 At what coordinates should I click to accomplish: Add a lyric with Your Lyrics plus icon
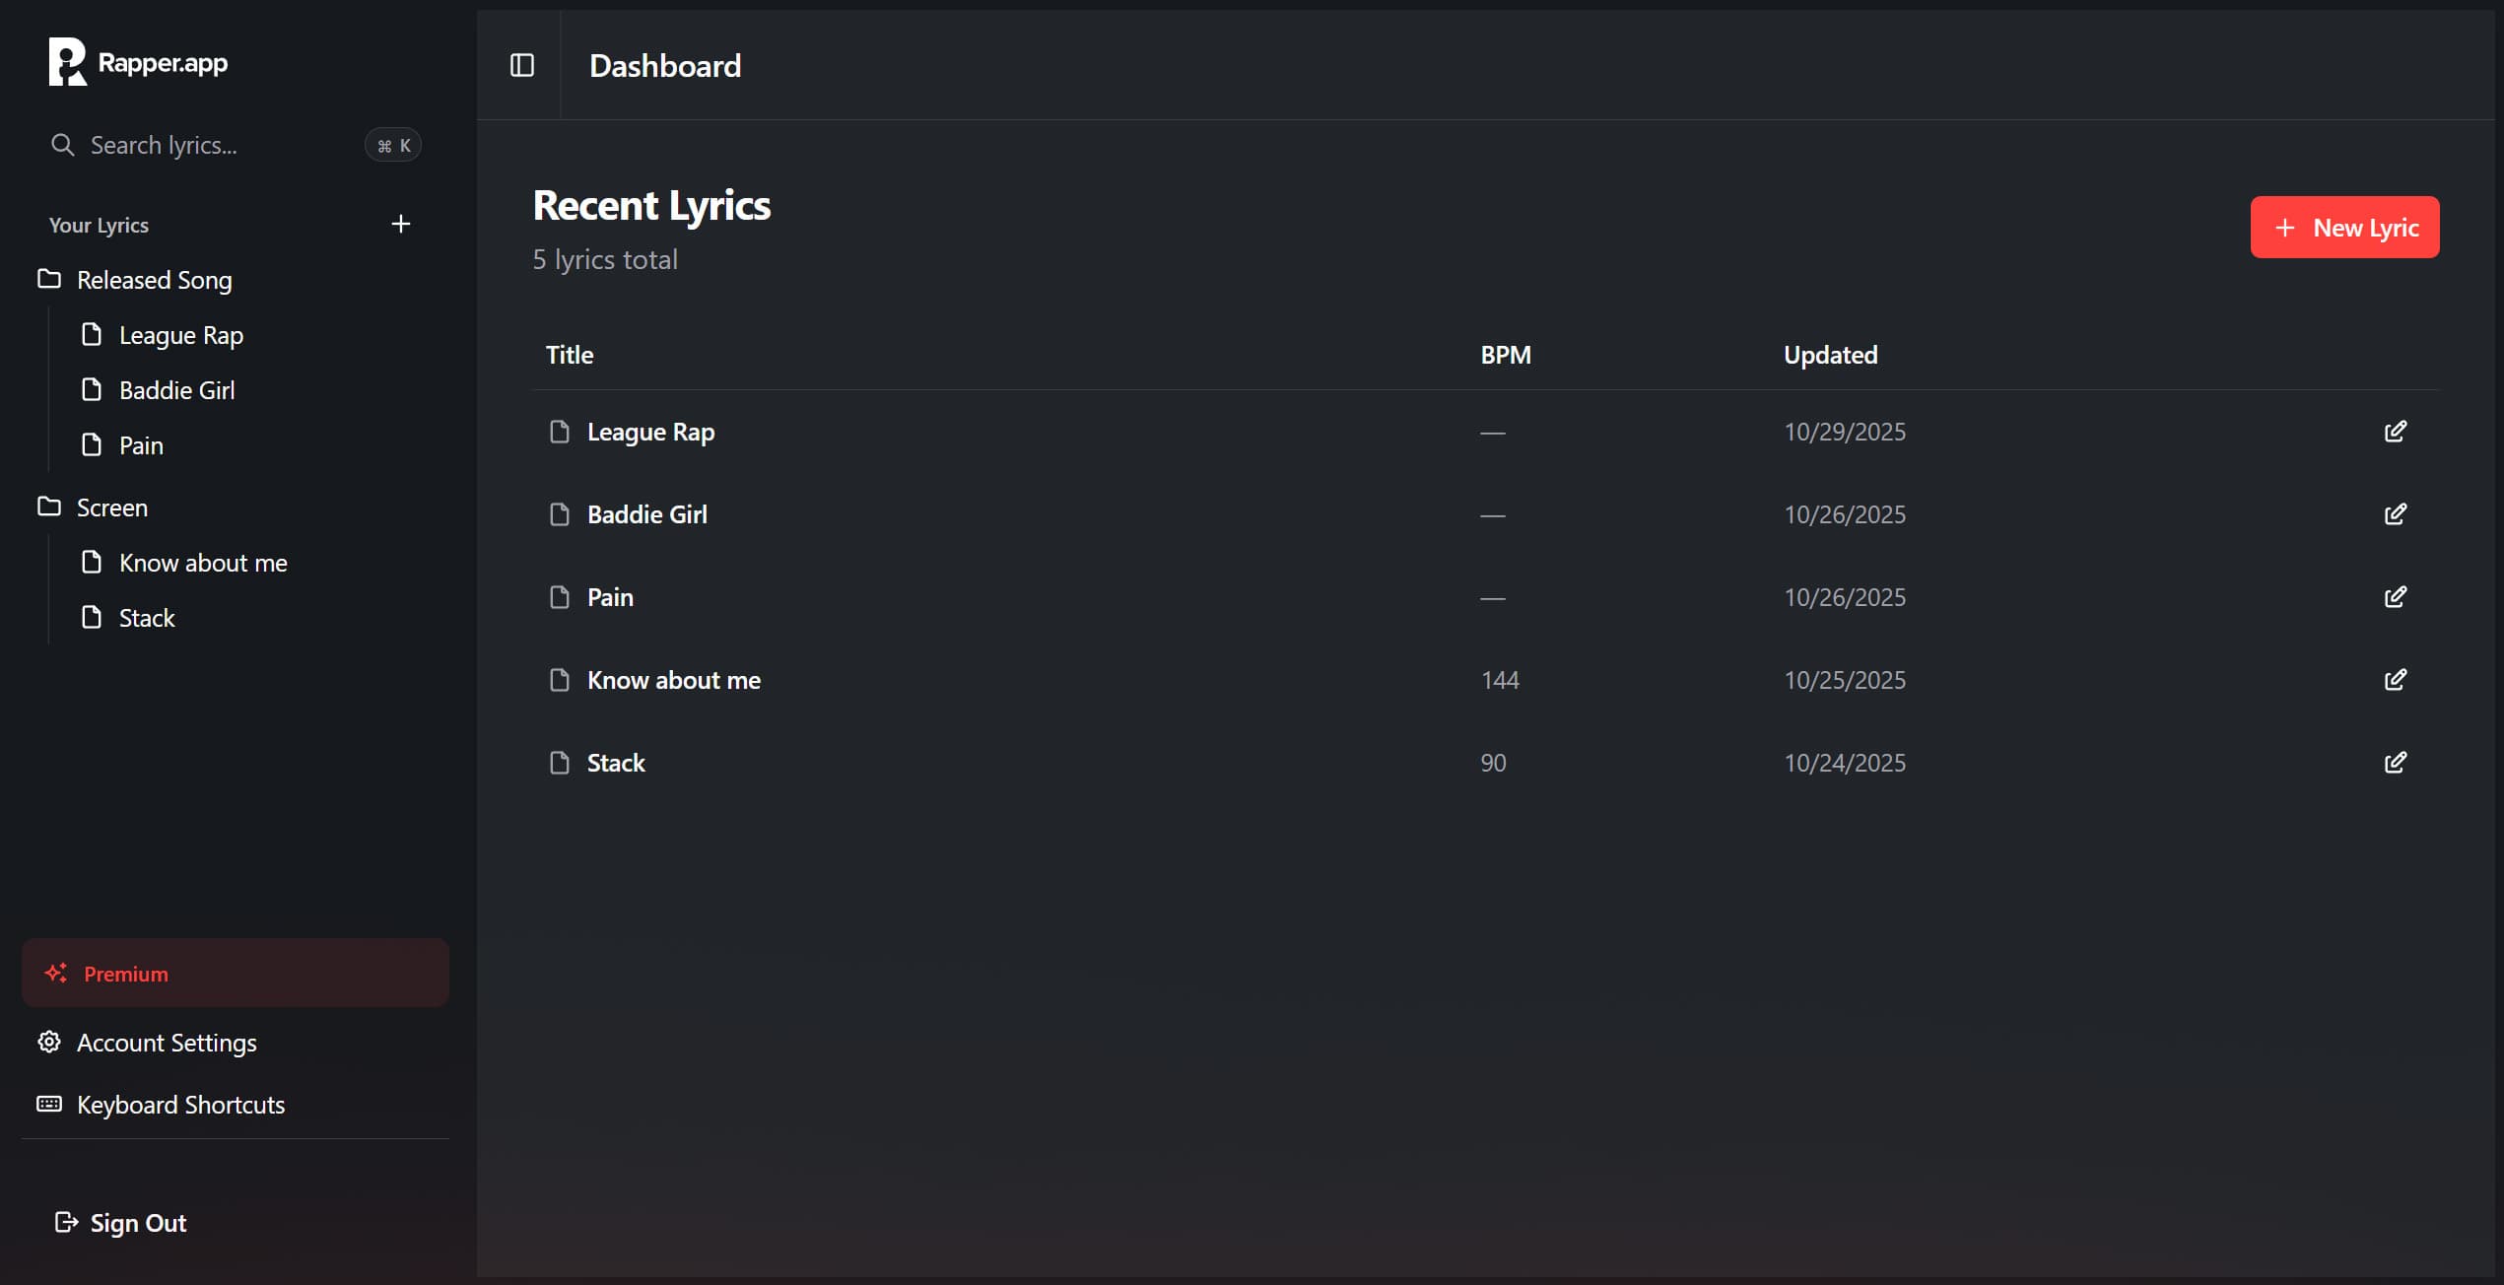coord(400,225)
